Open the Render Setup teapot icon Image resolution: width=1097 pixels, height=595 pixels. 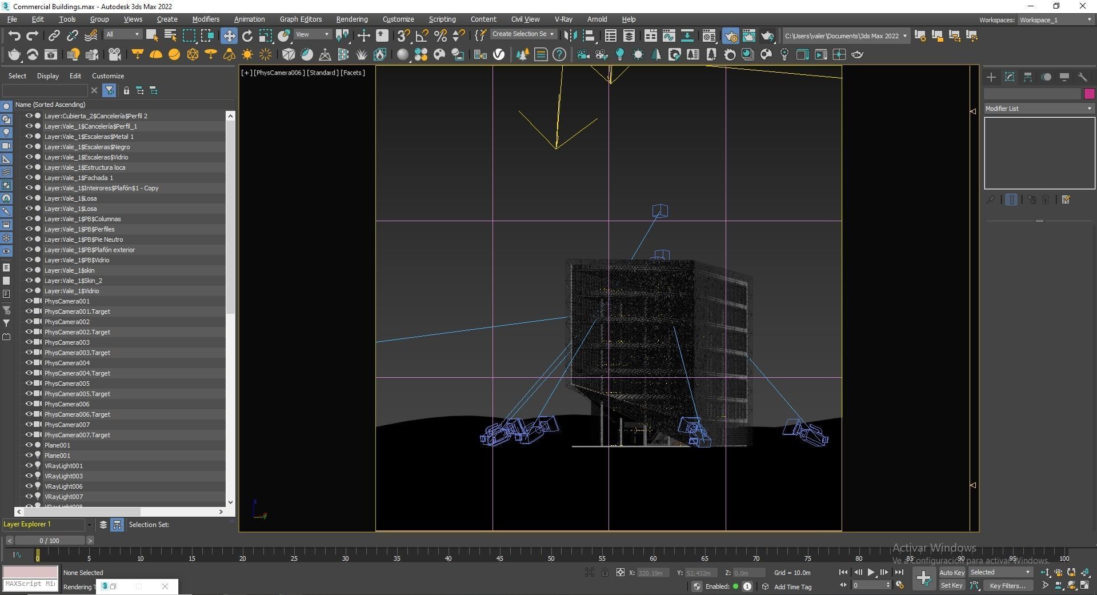tap(730, 36)
